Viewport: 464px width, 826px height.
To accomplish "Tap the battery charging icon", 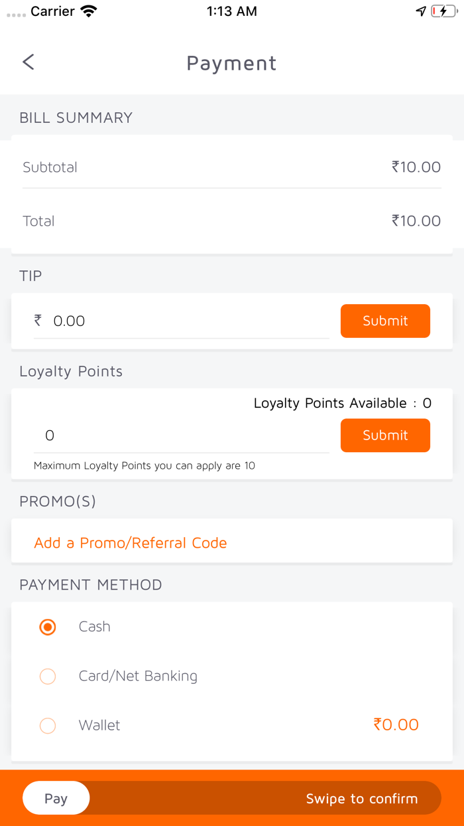I will pos(443,11).
